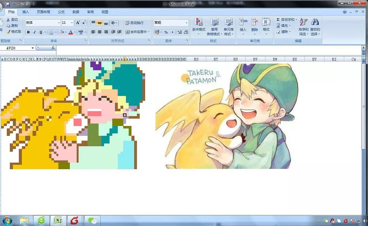Switch to the 视图 (View) tab
The image size is (368, 226).
[x=105, y=12]
